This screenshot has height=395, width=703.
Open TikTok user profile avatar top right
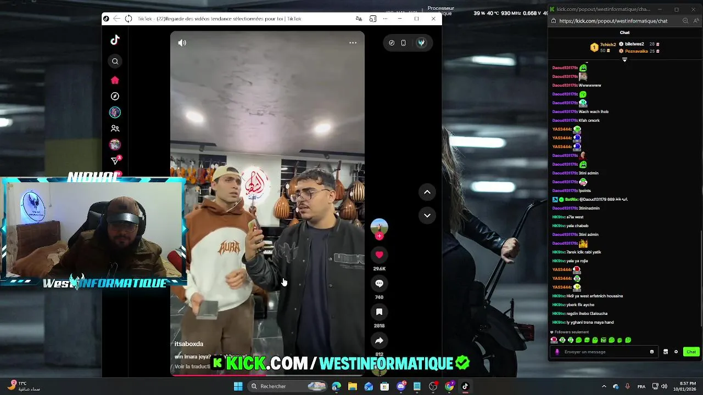click(421, 43)
